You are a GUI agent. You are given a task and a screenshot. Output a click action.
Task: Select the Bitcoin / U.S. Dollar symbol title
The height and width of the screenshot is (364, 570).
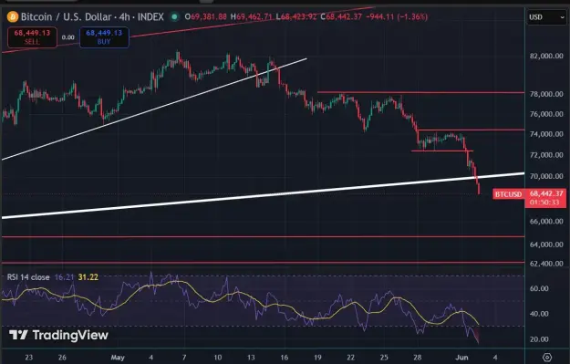tap(67, 16)
